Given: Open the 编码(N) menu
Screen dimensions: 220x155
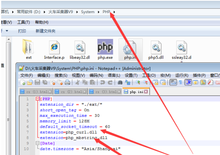Looking at the screenshot, I should tap(96, 76).
